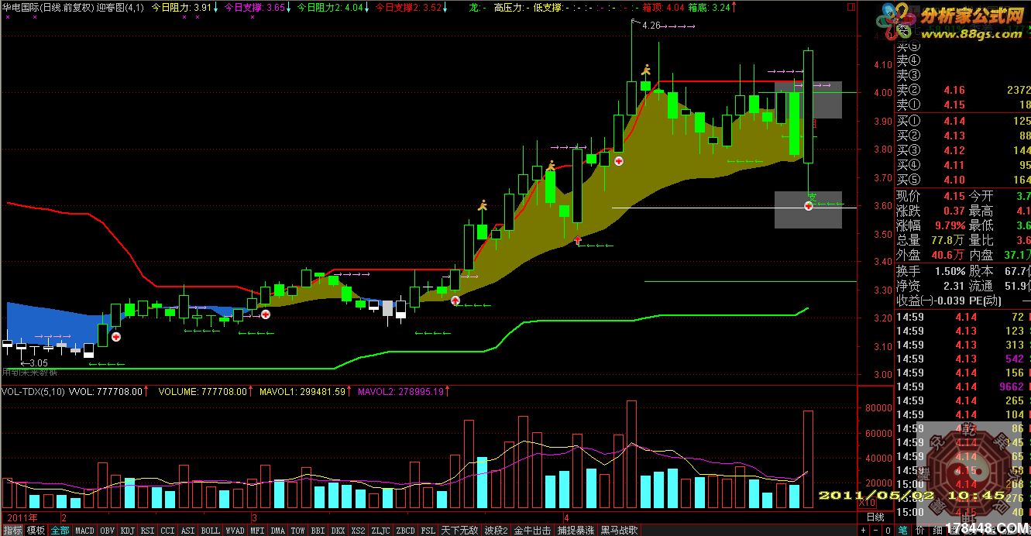Click the down arrow after 今日阻力 3.91
Screen dimensions: 1031x536
(x=215, y=7)
